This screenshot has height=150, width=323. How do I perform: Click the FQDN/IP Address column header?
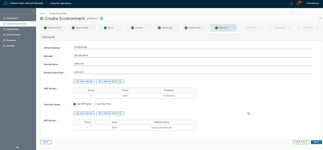point(162,123)
